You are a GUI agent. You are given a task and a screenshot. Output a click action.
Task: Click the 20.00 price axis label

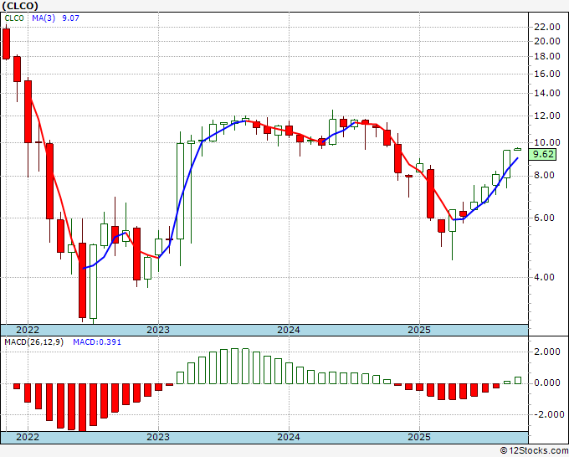pos(547,41)
